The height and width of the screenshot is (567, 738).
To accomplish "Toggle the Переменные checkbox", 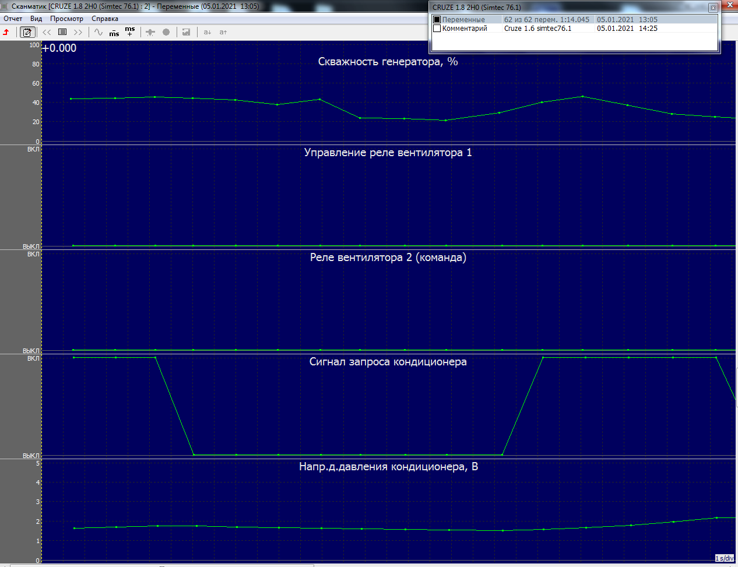I will 437,19.
